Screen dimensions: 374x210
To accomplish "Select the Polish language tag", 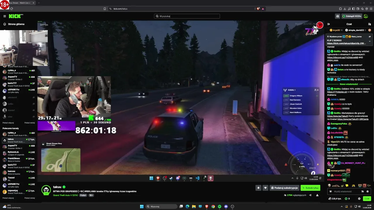I will 83,195.
